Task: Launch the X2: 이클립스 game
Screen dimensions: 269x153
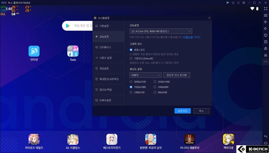Action: click(73, 139)
